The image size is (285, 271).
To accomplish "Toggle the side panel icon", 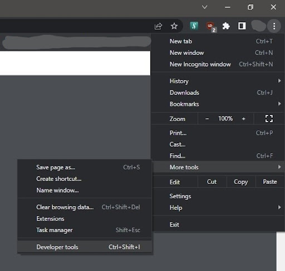I will [242, 26].
